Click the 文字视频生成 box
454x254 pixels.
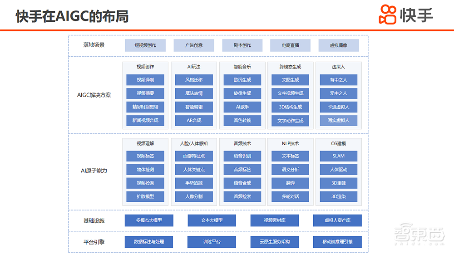pyautogui.click(x=290, y=93)
